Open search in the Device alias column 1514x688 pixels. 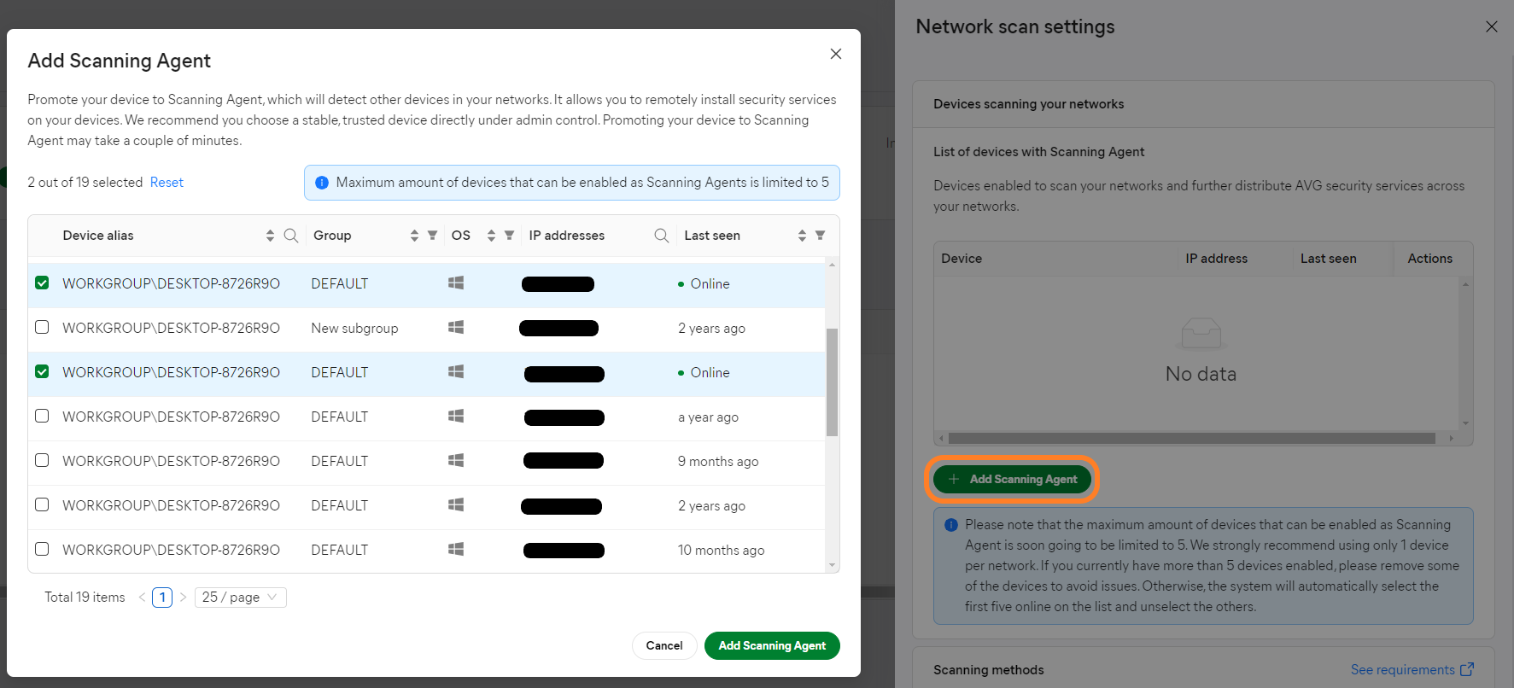coord(291,235)
